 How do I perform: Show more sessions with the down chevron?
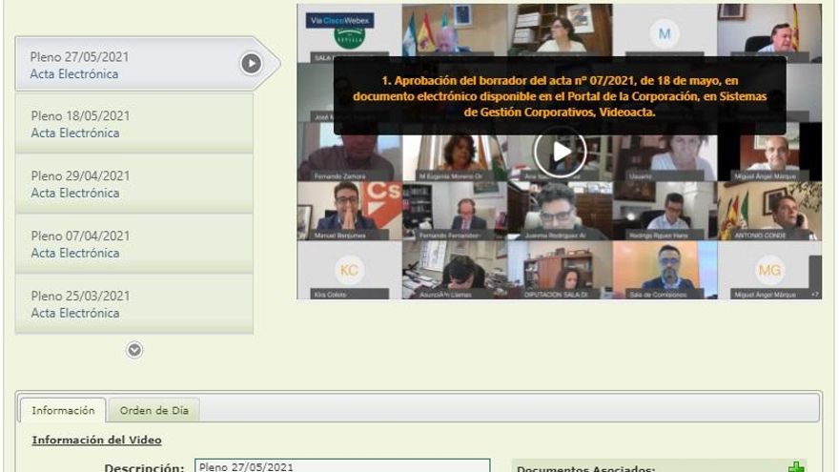coord(134,350)
